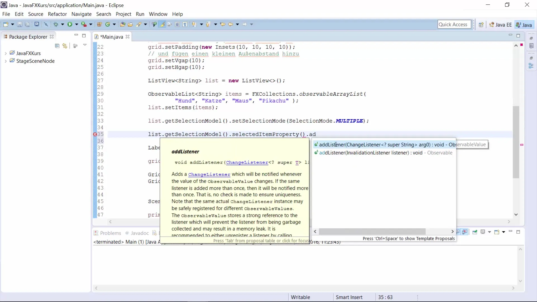This screenshot has height=302, width=537.
Task: Open the Package Explorer View Menu
Action: click(x=85, y=45)
